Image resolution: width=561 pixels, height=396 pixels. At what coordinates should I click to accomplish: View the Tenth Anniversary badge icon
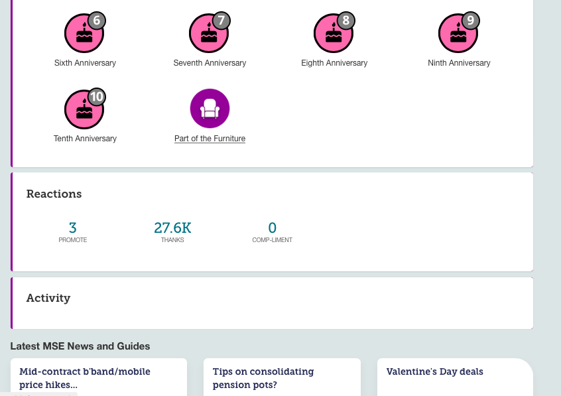click(x=84, y=109)
